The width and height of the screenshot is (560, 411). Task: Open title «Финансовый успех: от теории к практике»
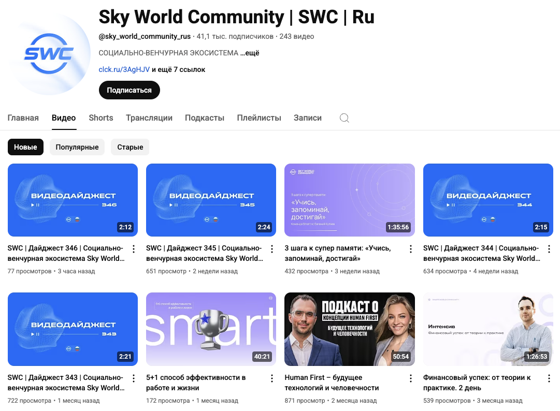tap(477, 383)
